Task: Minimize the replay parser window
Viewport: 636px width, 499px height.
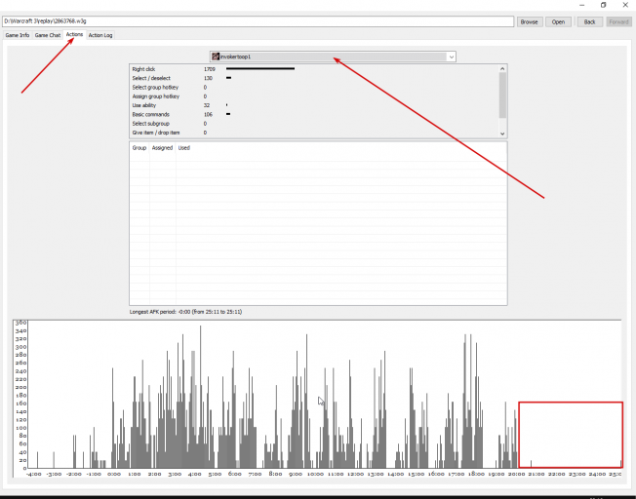Action: point(582,5)
